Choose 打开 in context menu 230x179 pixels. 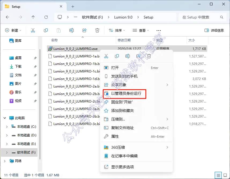pos(136,68)
